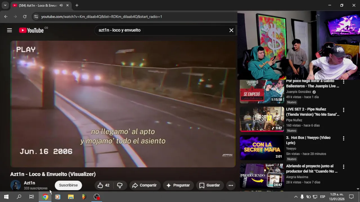Open OBS Studio from the taskbar
360x202 pixels.
[x=96, y=197]
